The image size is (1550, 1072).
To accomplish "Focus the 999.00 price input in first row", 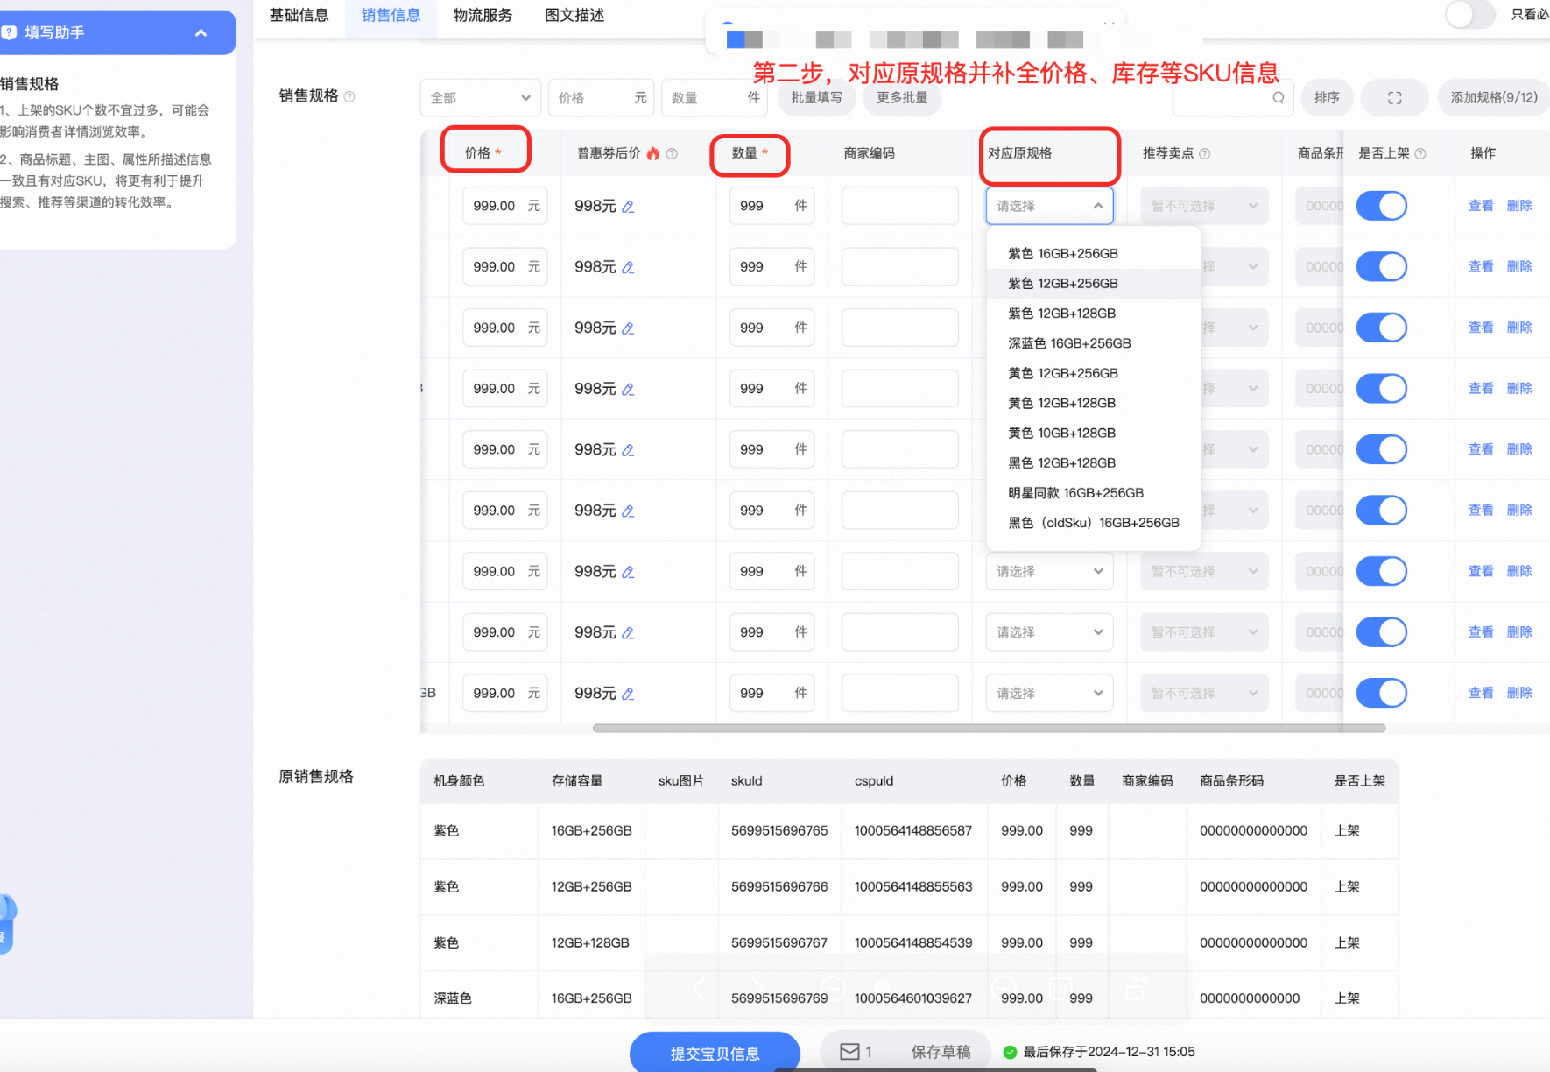I will (x=504, y=206).
